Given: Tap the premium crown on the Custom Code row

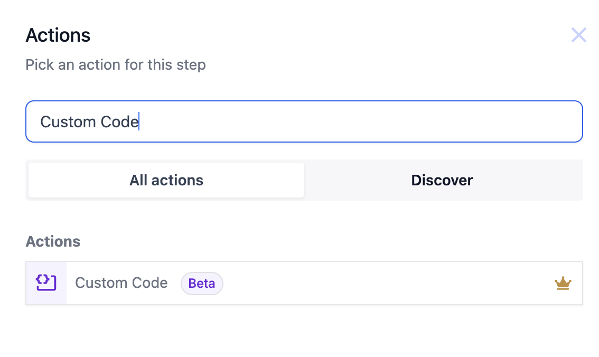Looking at the screenshot, I should point(563,283).
